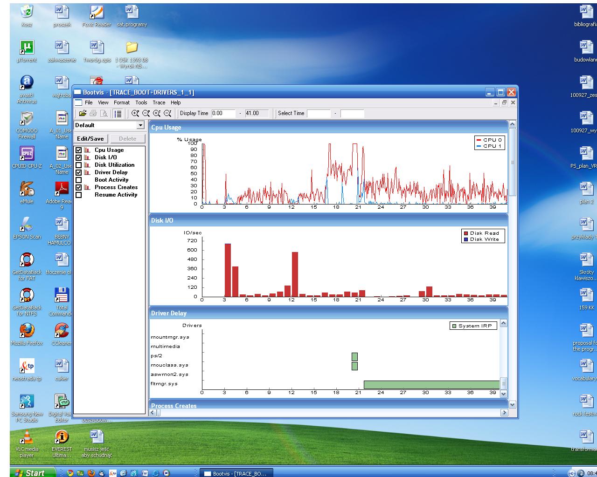The width and height of the screenshot is (597, 477).
Task: Click the Print toolbar icon
Action: coord(93,113)
